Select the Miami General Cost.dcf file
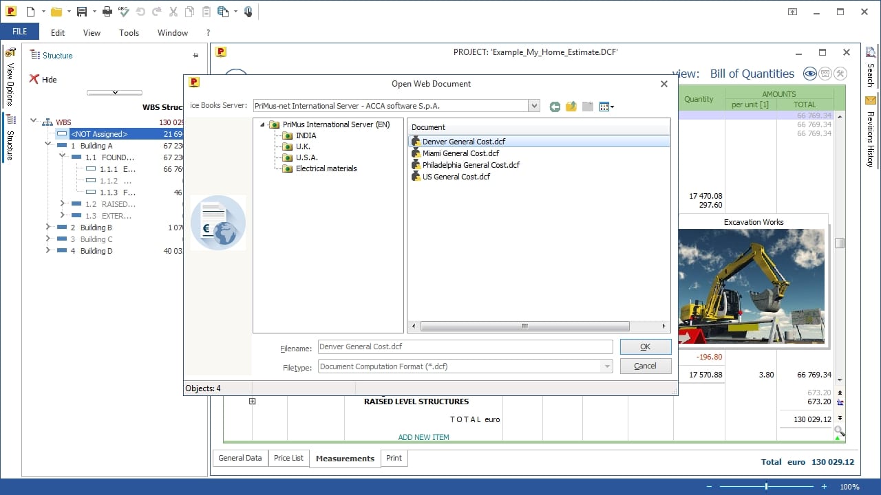 (x=460, y=153)
